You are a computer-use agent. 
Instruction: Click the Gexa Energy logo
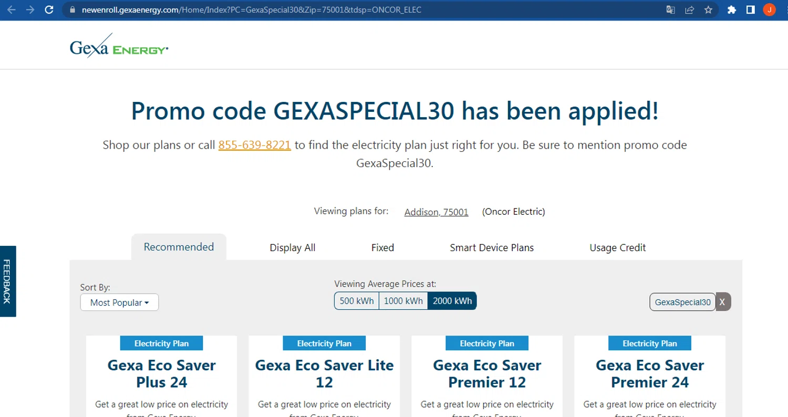119,46
